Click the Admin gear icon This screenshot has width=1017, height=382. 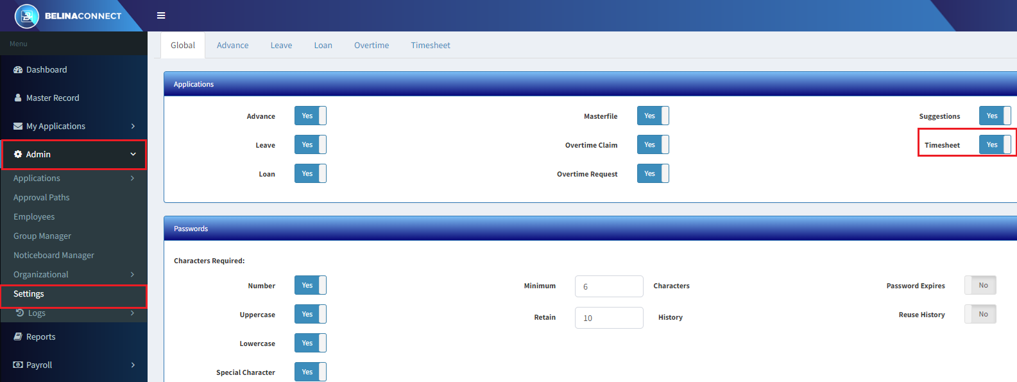[18, 154]
